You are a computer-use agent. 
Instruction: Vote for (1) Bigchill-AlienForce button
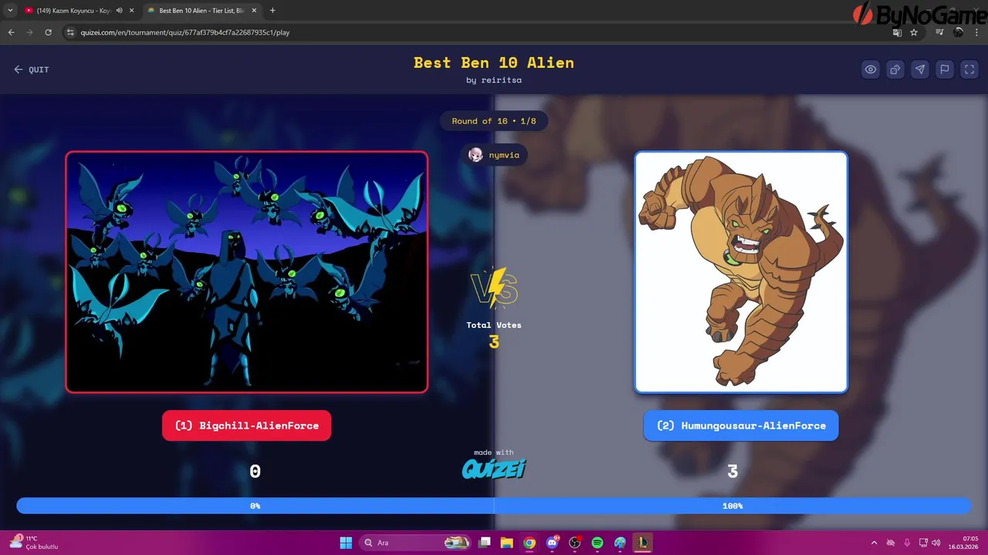point(246,425)
